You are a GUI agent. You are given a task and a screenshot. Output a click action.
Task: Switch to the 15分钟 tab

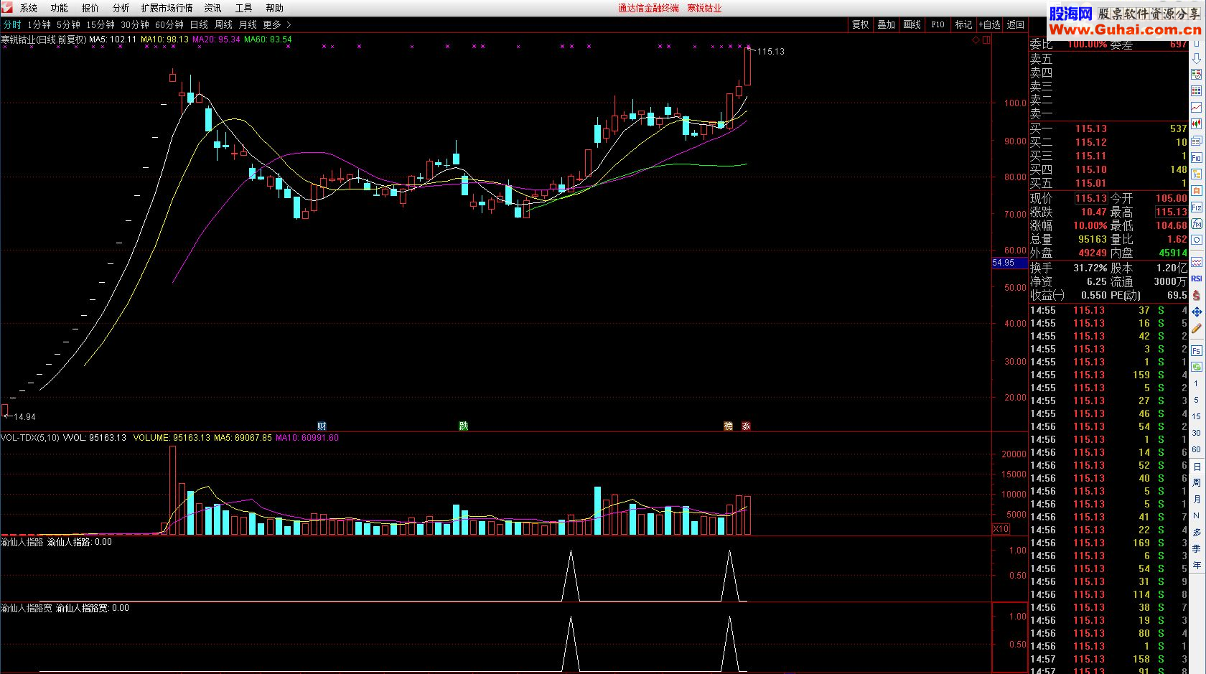100,24
